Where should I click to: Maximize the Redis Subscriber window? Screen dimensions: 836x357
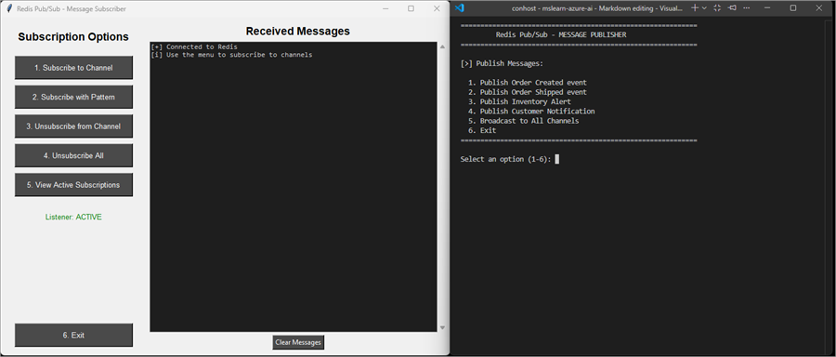click(411, 8)
